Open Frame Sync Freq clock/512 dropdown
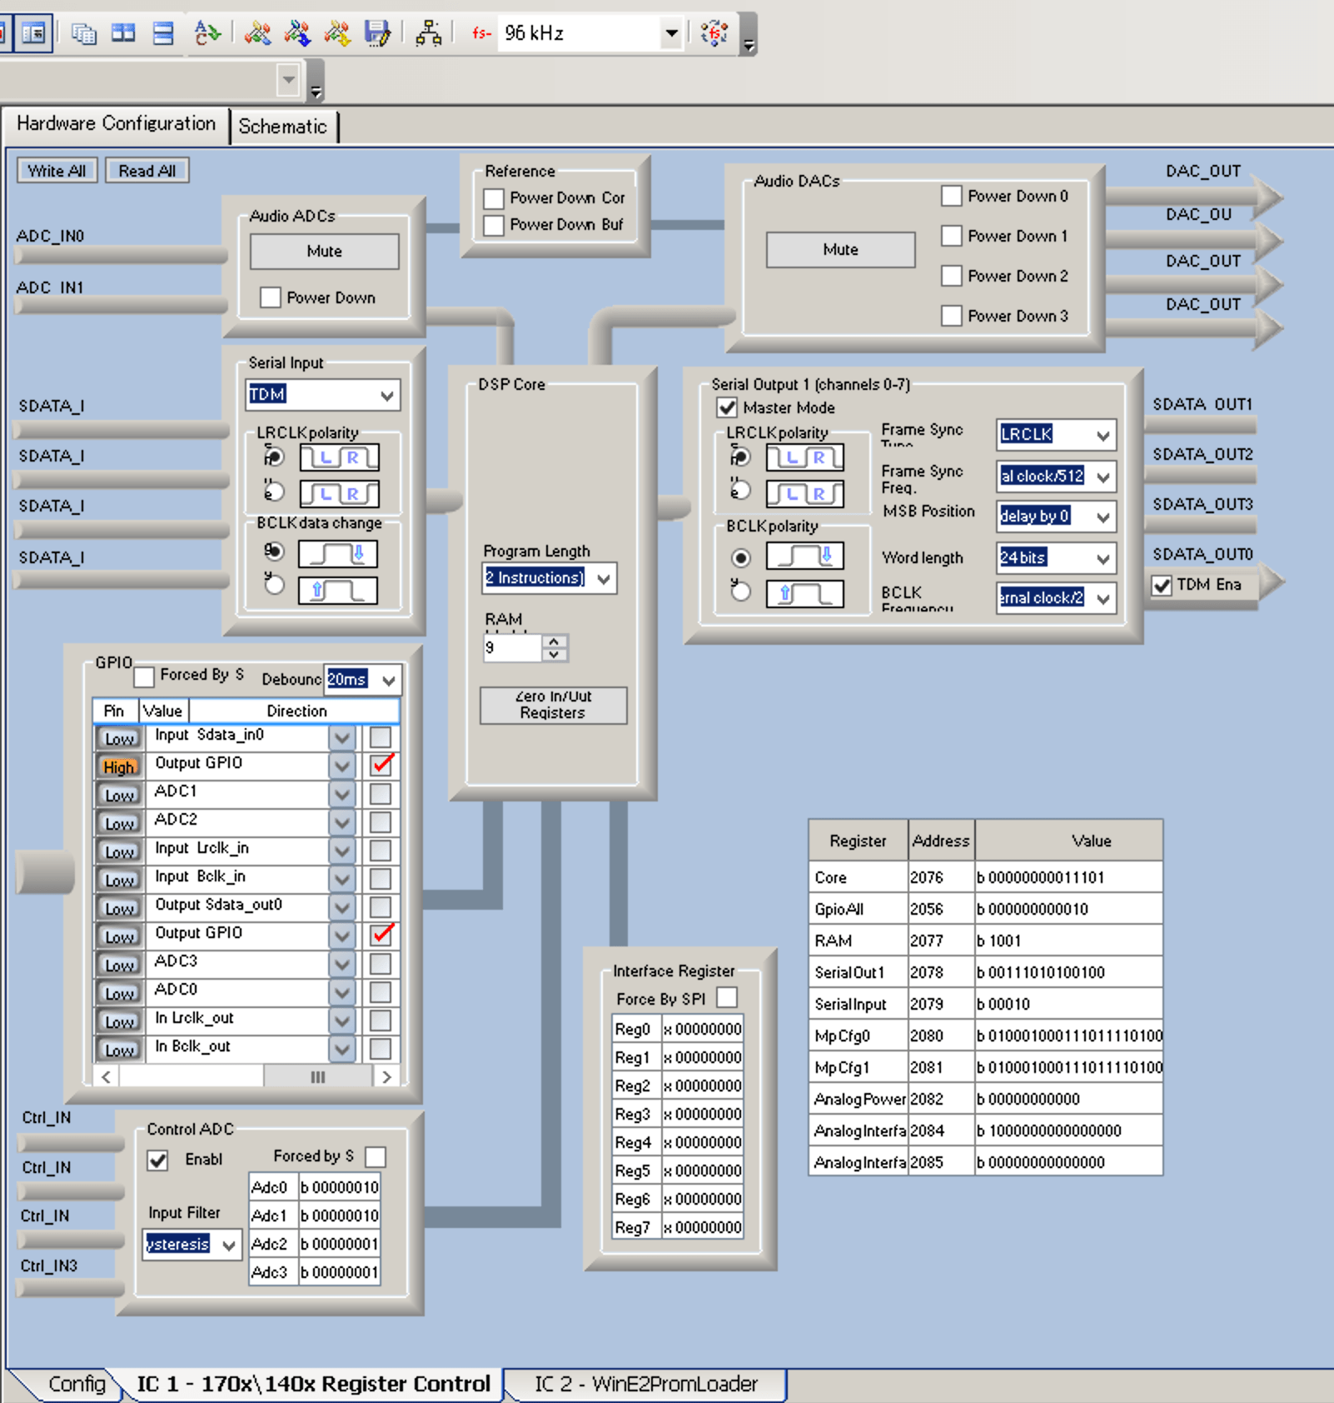 point(1103,477)
